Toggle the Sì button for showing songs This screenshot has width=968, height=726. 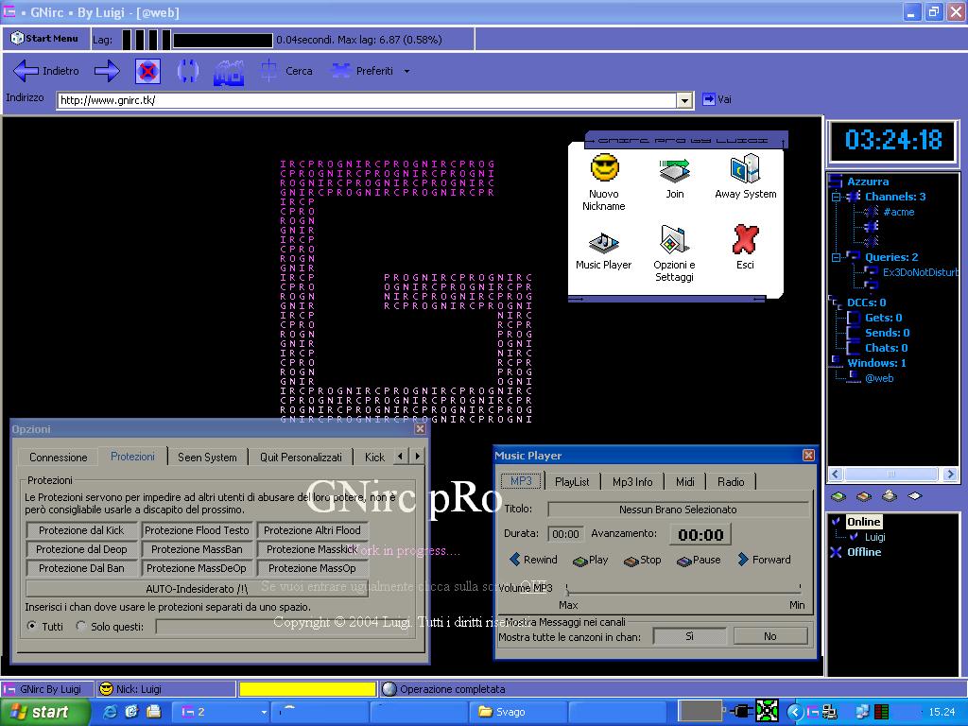tap(689, 636)
